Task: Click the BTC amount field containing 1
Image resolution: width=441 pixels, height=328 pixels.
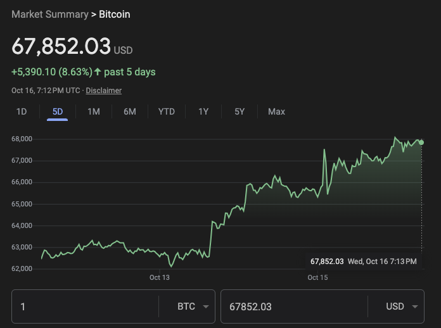Action: click(86, 306)
